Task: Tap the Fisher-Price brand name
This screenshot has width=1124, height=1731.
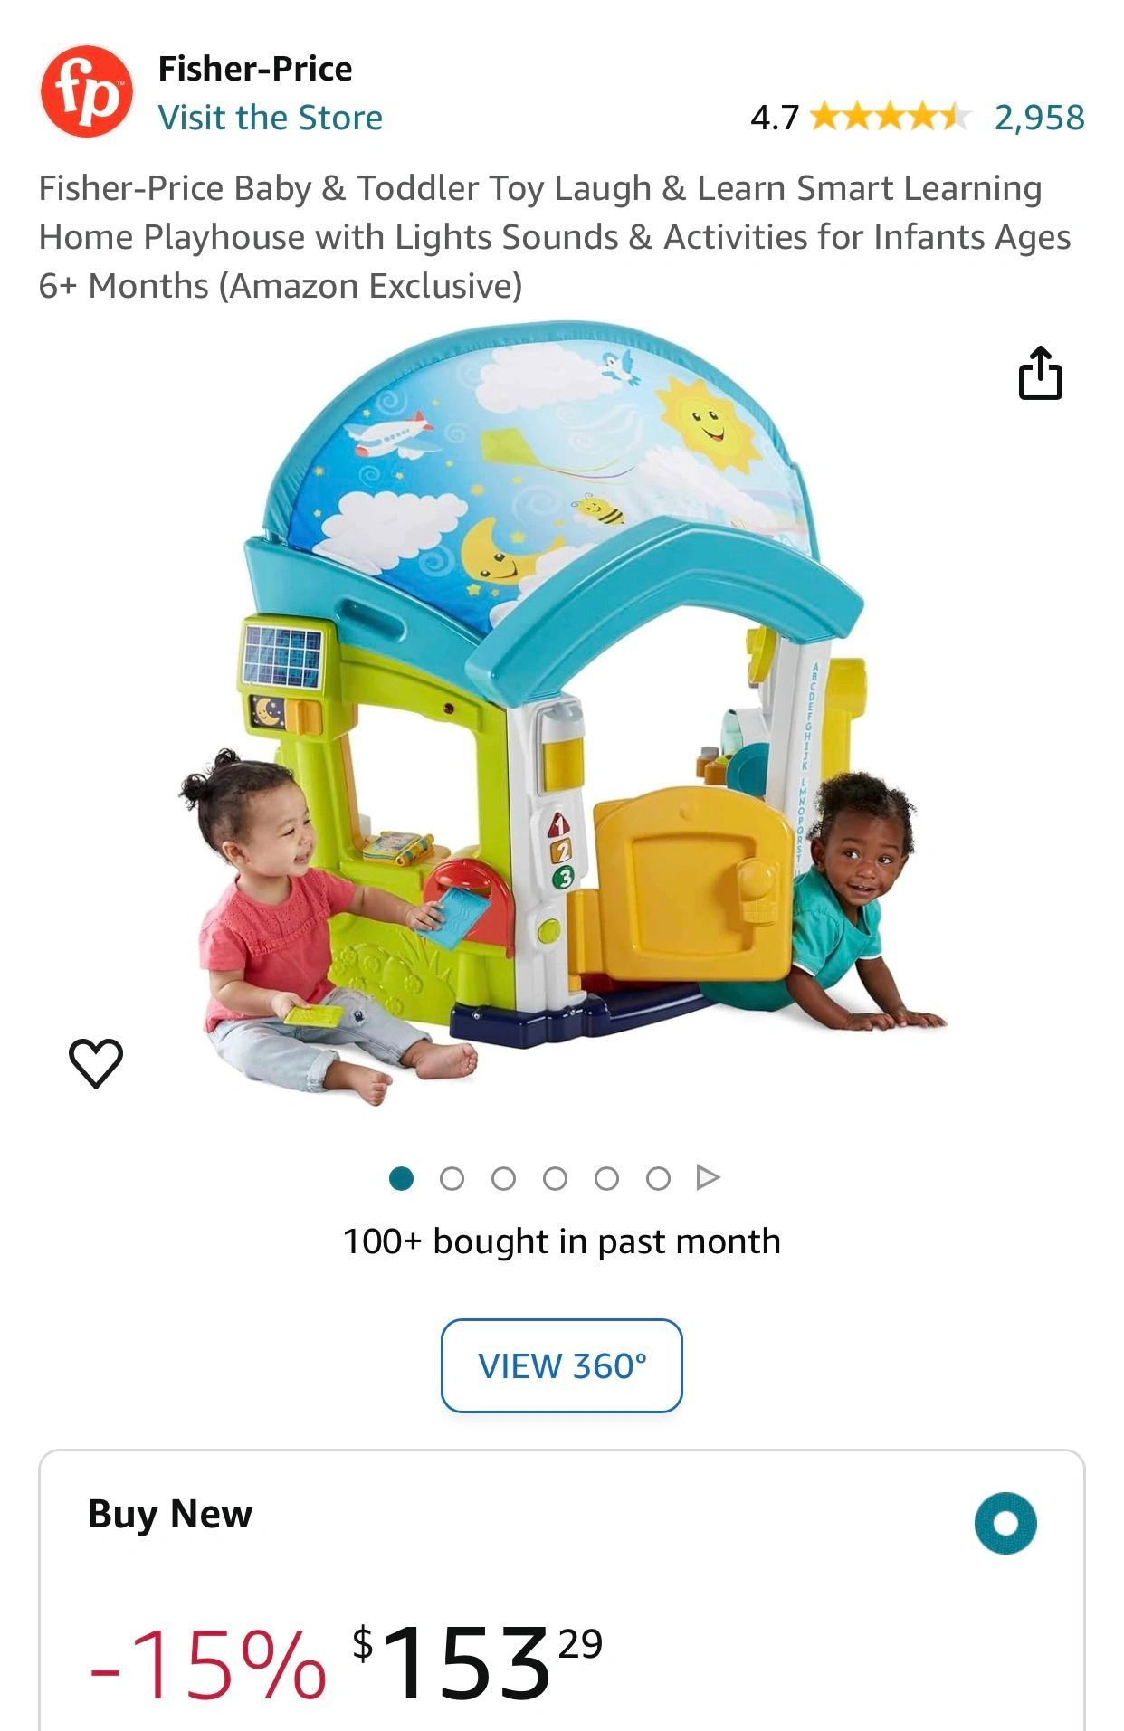Action: pos(255,69)
